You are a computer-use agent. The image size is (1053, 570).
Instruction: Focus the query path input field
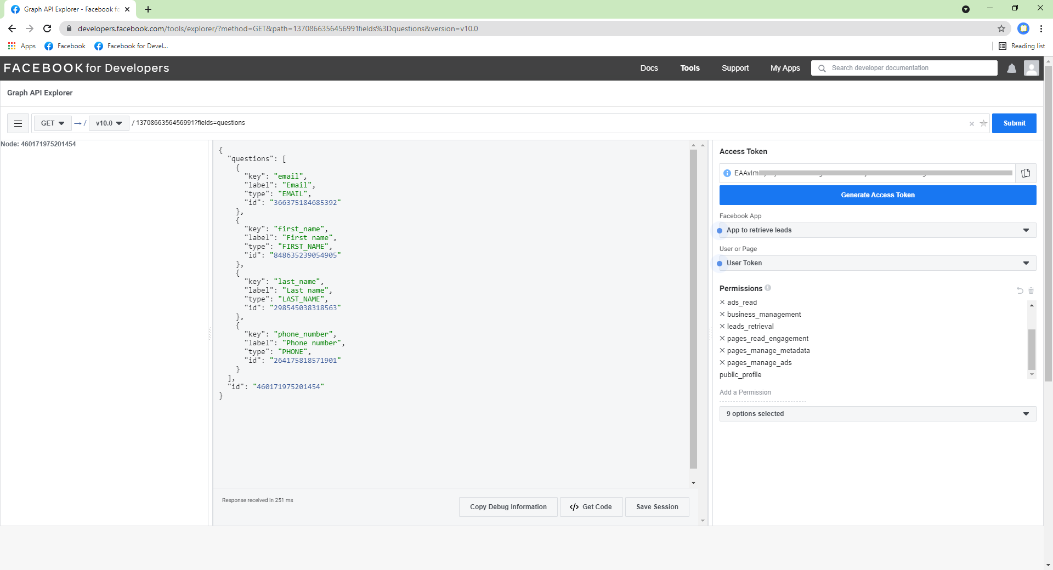pos(548,123)
